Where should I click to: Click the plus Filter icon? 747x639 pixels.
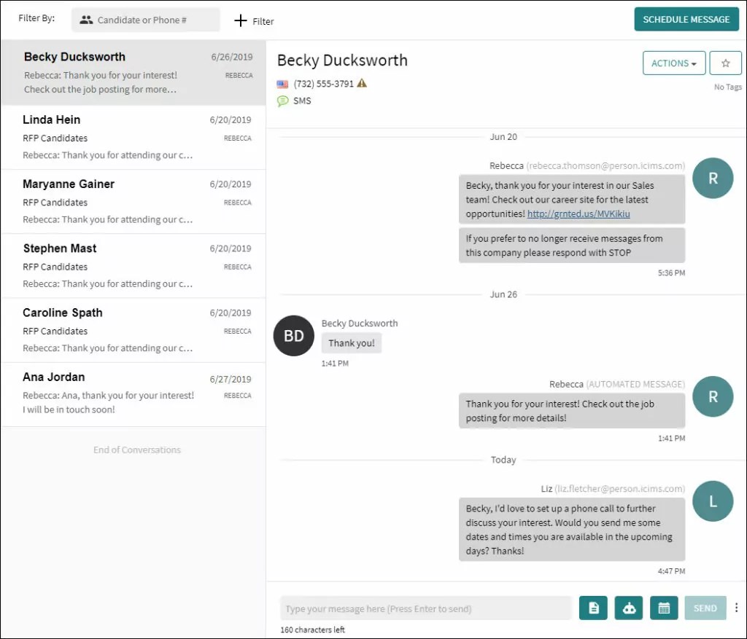241,20
